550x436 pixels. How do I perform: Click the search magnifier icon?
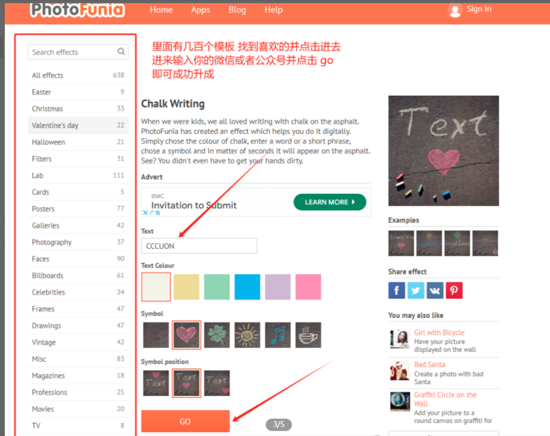click(x=121, y=52)
